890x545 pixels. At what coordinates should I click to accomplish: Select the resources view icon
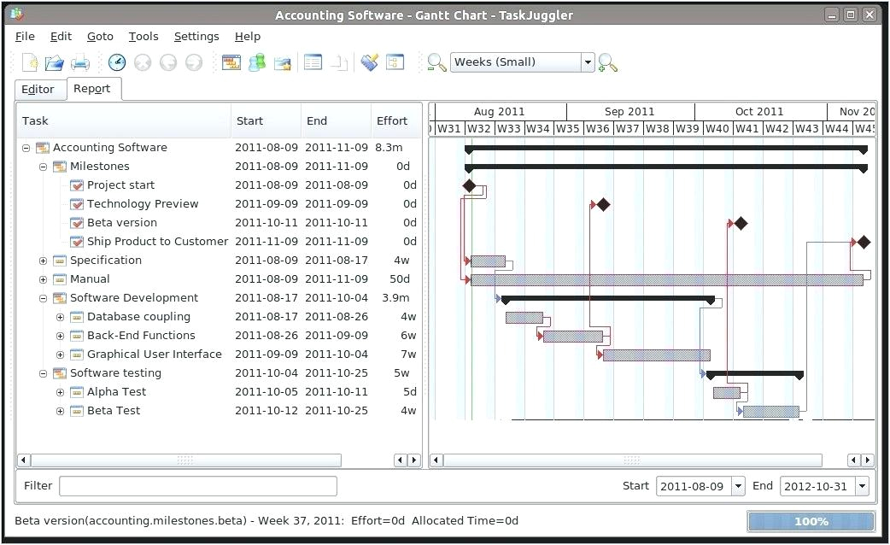(x=255, y=62)
